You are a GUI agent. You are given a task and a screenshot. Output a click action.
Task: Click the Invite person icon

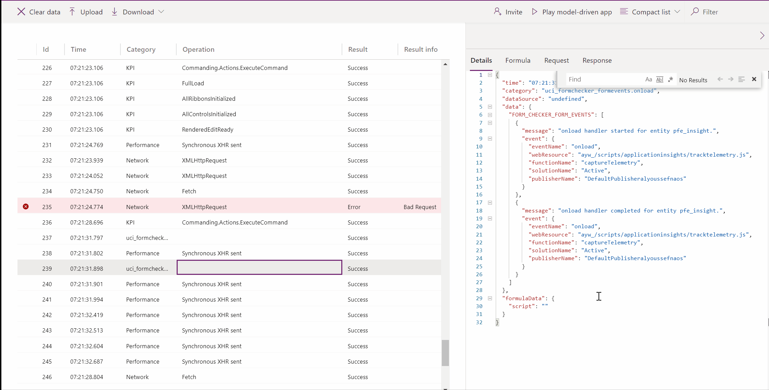coord(497,12)
